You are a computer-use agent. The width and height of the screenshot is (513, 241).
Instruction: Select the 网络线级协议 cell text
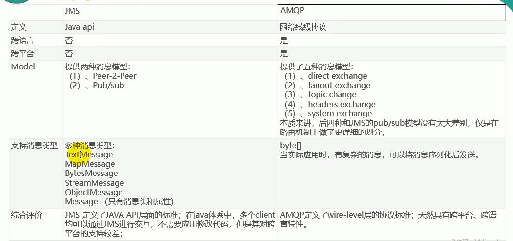click(x=303, y=27)
